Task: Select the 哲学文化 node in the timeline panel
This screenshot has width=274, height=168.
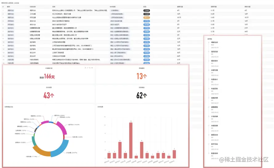Action: coord(215,144)
